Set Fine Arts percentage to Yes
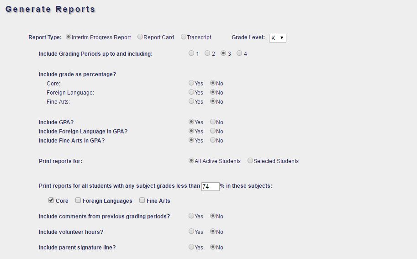Image resolution: width=417 pixels, height=259 pixels. (x=191, y=101)
